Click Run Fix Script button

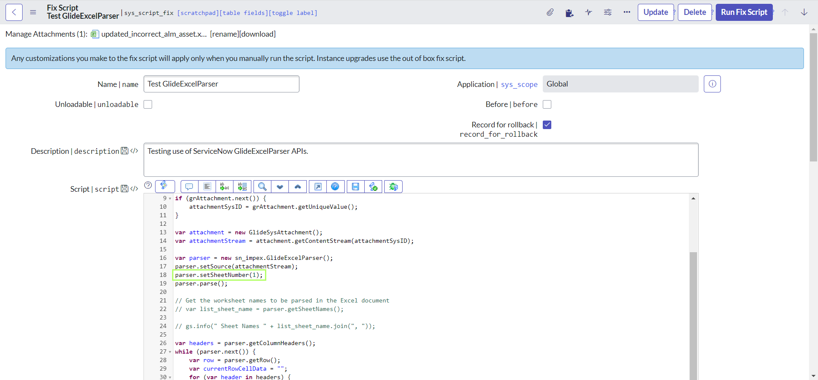(744, 12)
